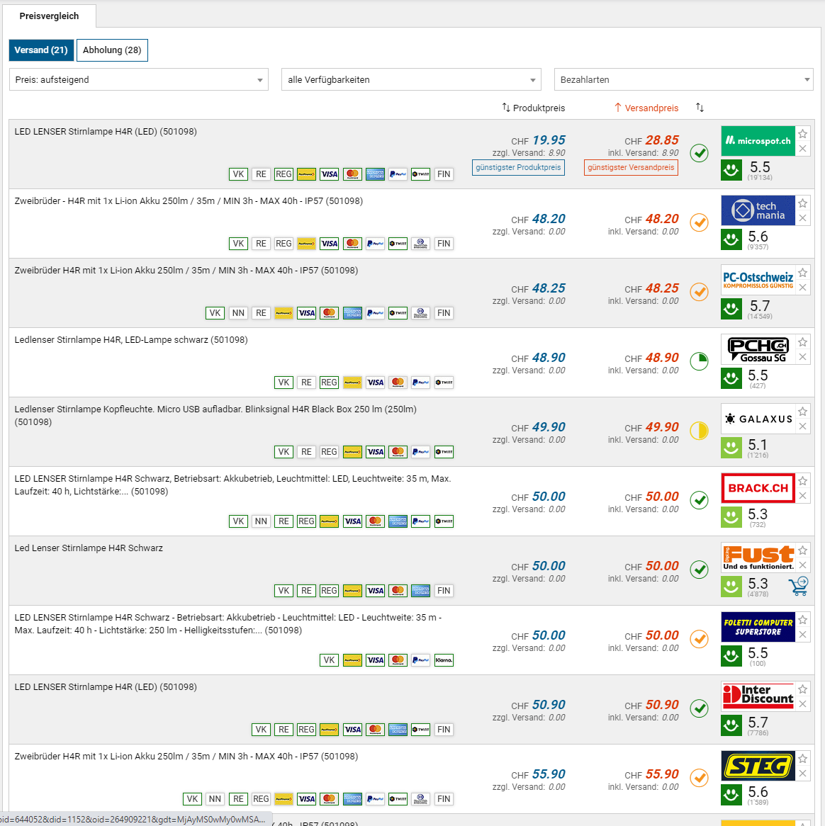Open the STEG shop logo
This screenshot has width=825, height=826.
[x=758, y=766]
